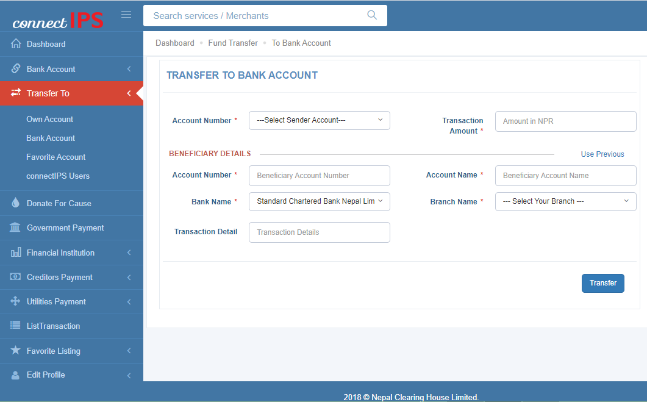The width and height of the screenshot is (647, 402).
Task: Open Fund Transfer from the breadcrumb
Action: (233, 43)
